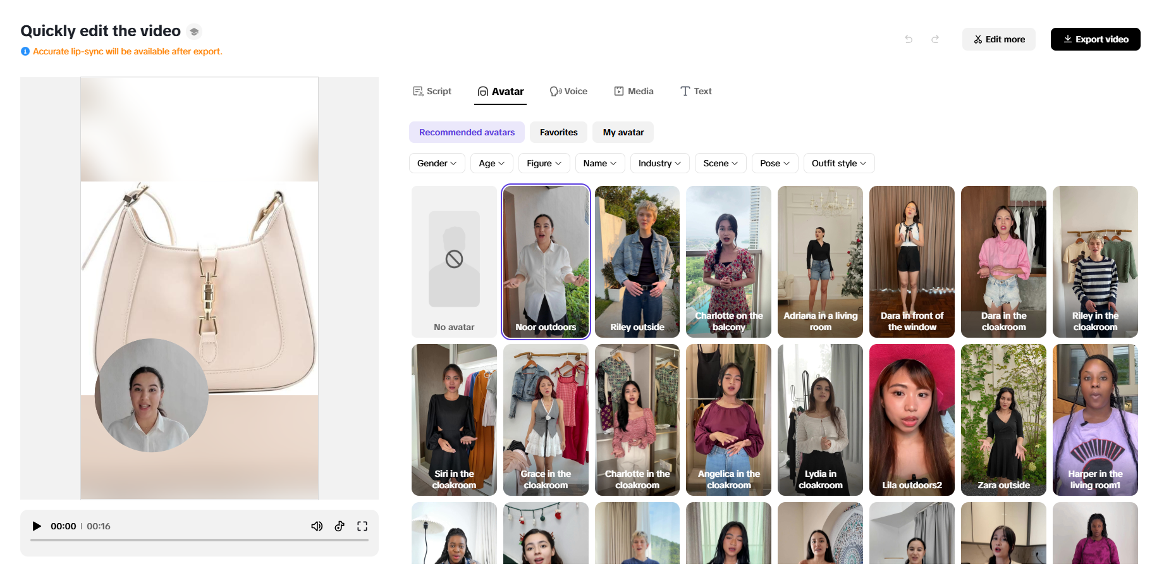Choose Lila outdoors2 avatar
The width and height of the screenshot is (1164, 566).
(912, 420)
